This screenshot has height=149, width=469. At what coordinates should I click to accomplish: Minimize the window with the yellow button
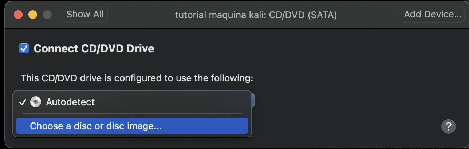(33, 15)
